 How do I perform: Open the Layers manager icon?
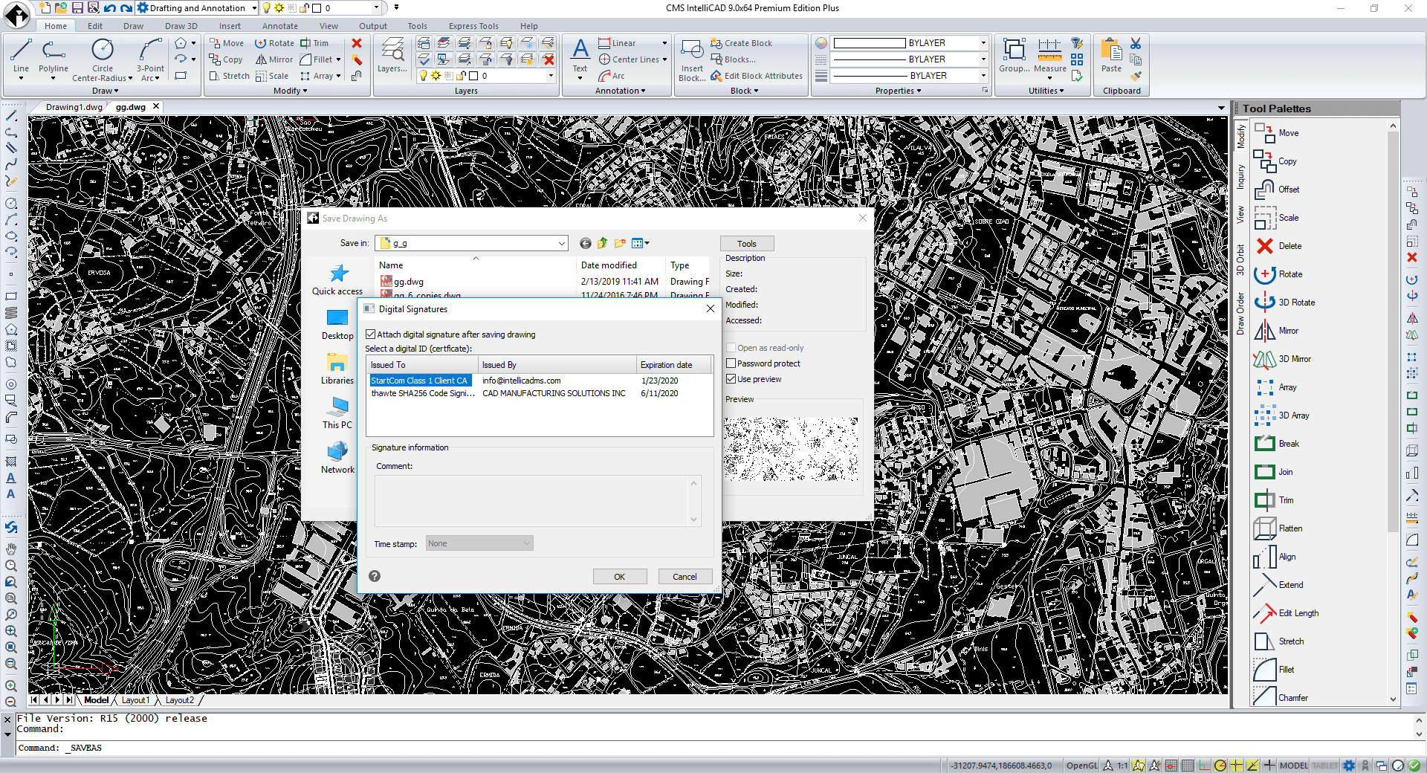392,56
